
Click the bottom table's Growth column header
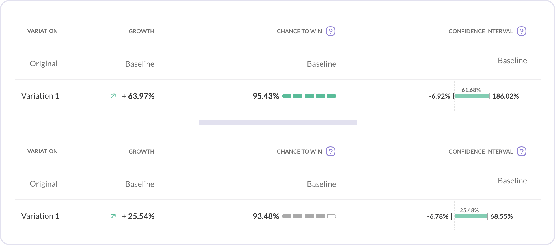click(x=141, y=152)
